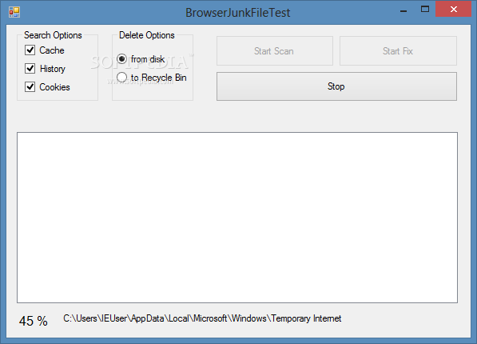Click the Temporary Internet path status text

(x=202, y=318)
